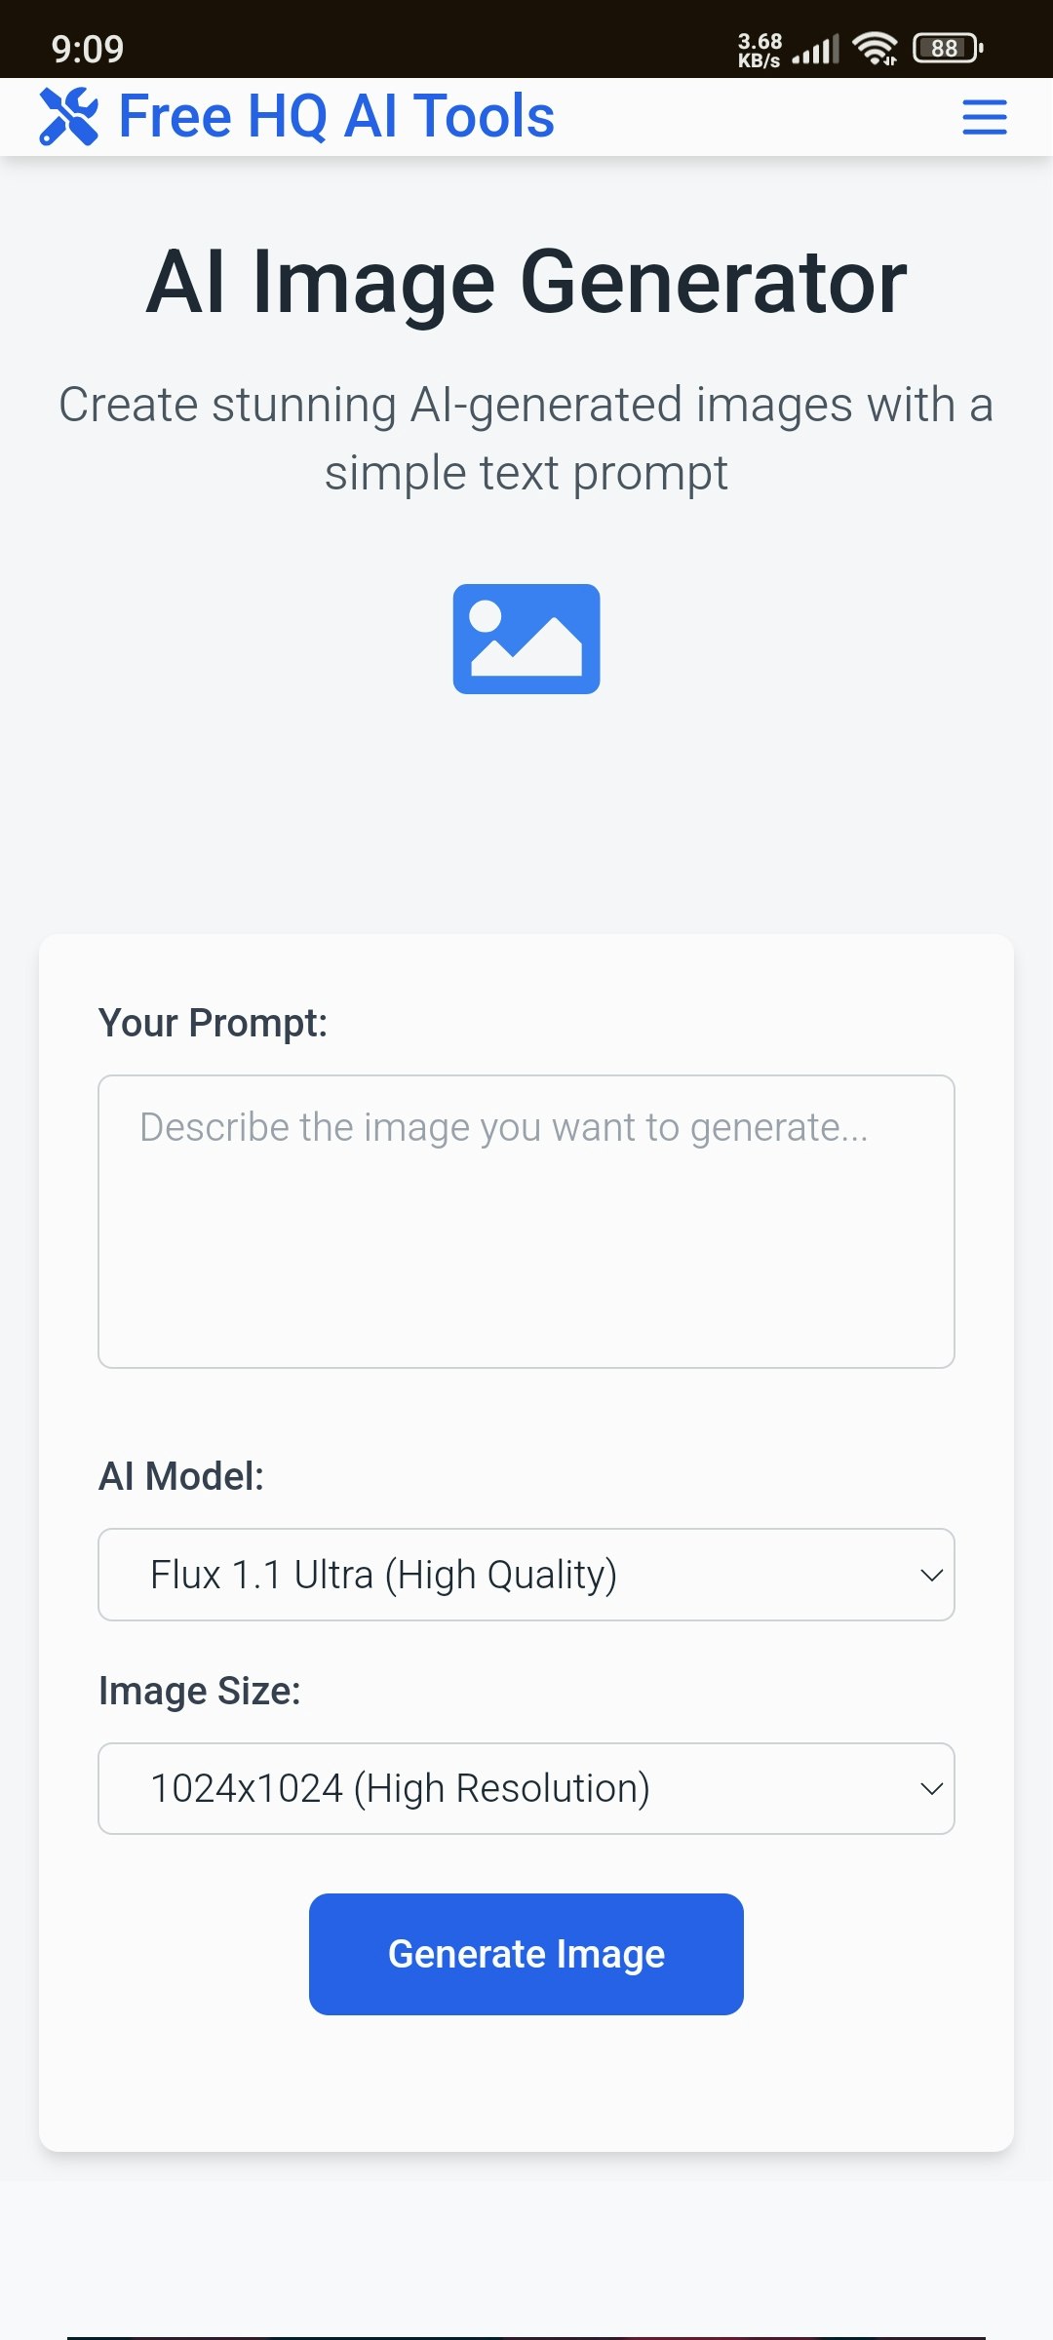This screenshot has width=1053, height=2340.
Task: Click the AI Image Generator heading
Action: point(526,283)
